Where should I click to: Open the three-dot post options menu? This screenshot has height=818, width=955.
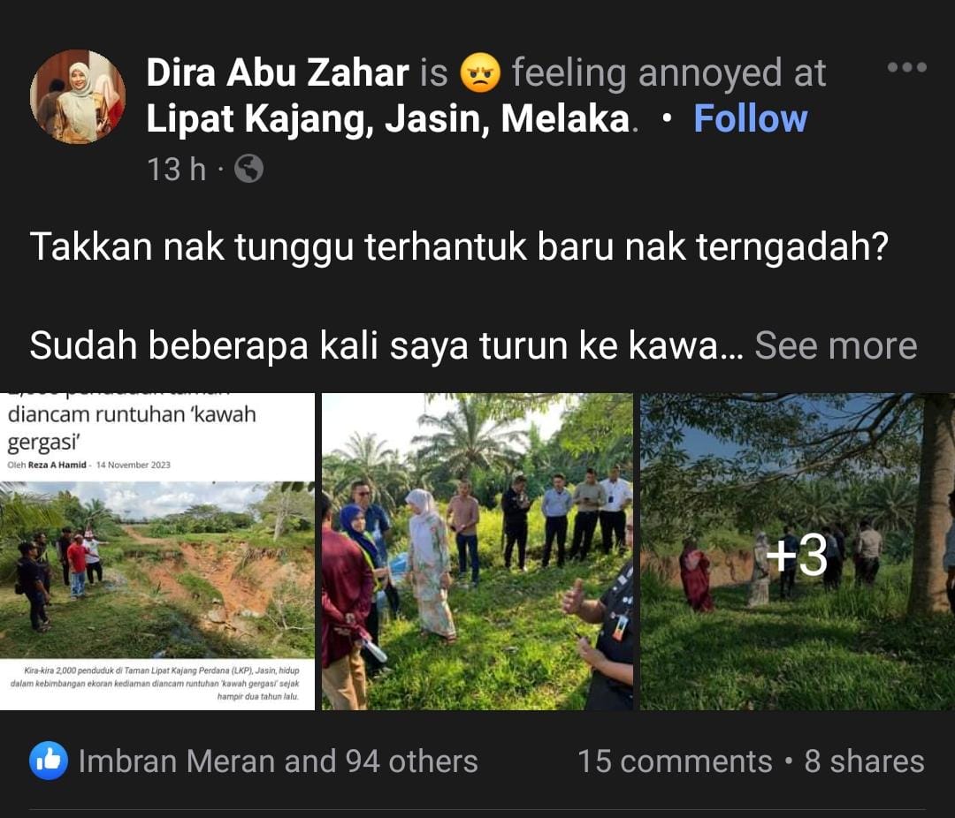coord(907,67)
